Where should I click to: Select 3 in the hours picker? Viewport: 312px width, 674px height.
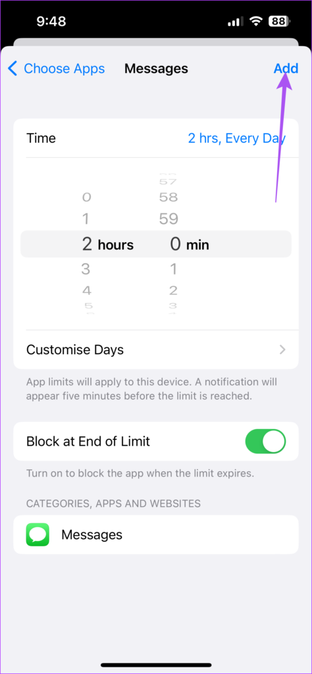pyautogui.click(x=86, y=269)
